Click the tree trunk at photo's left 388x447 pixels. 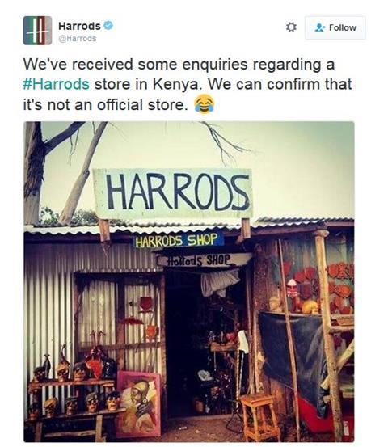point(33,173)
